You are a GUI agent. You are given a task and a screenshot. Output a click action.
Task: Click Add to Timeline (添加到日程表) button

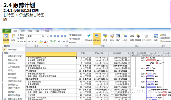coord(165,41)
